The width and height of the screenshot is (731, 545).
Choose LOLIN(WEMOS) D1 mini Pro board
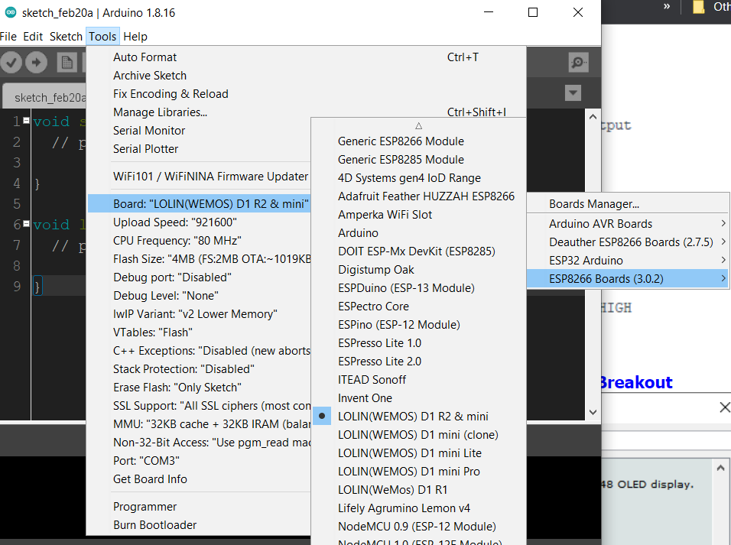click(408, 472)
